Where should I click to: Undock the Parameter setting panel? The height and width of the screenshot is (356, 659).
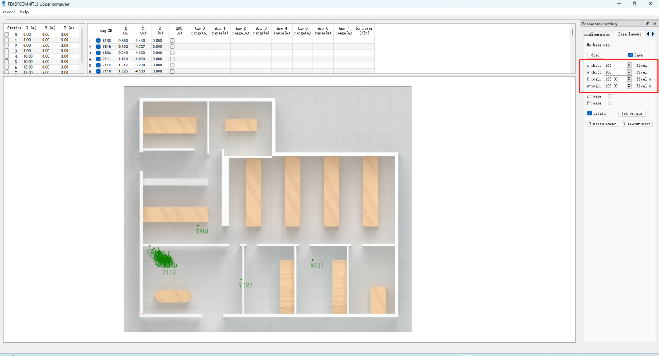(648, 24)
